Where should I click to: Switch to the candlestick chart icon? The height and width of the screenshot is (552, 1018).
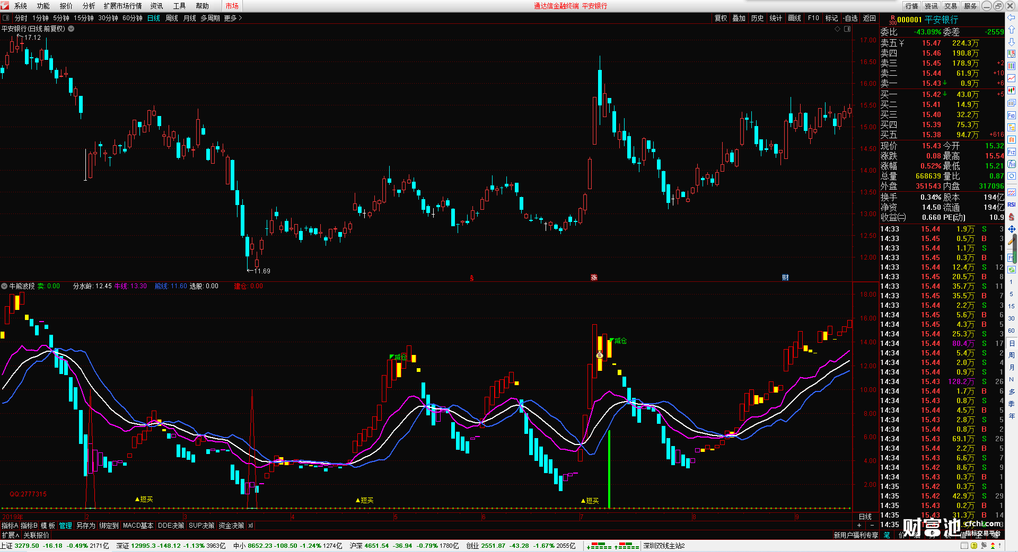click(x=1012, y=91)
